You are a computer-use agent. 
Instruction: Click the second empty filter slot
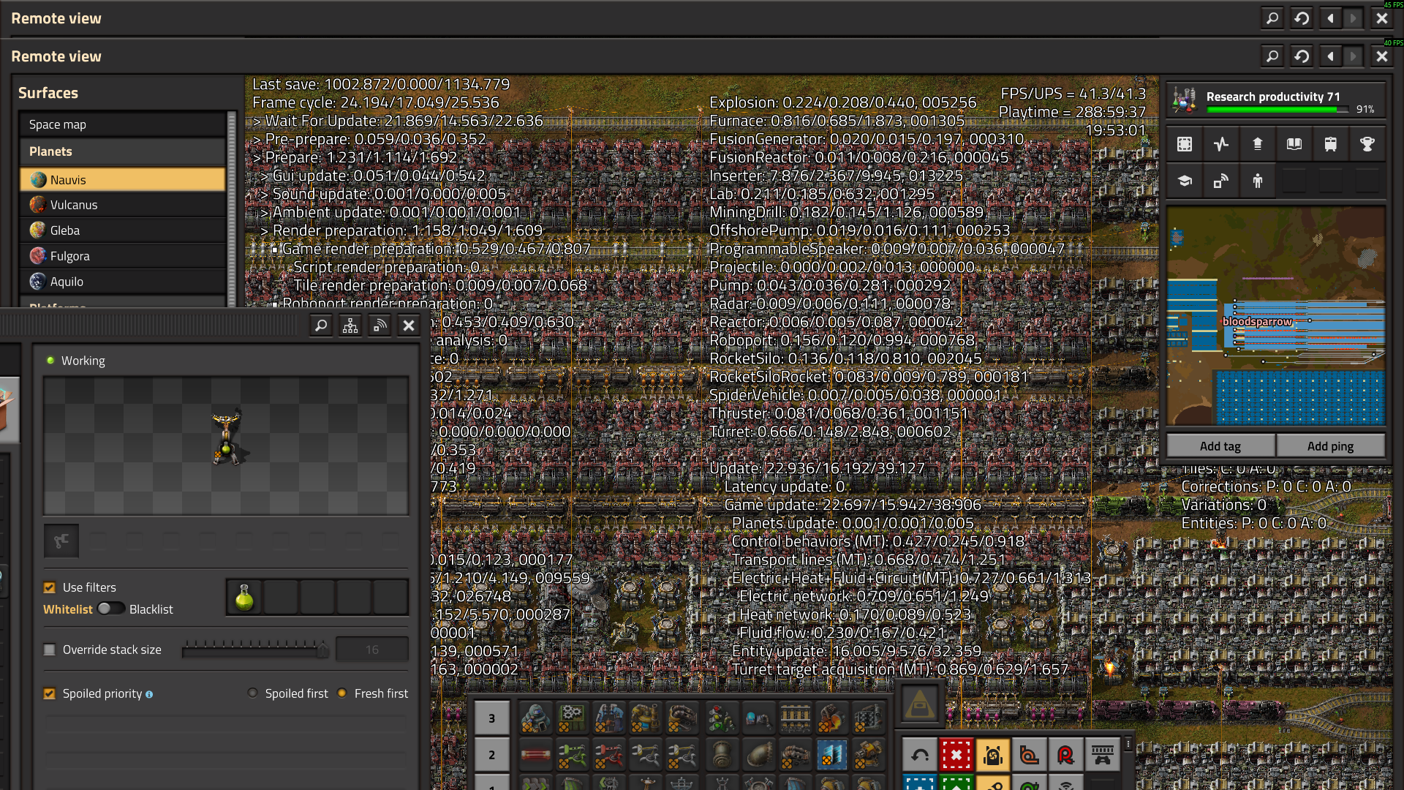(282, 597)
